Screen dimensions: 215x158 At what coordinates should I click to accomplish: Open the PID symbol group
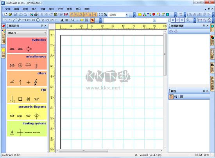click(27, 95)
